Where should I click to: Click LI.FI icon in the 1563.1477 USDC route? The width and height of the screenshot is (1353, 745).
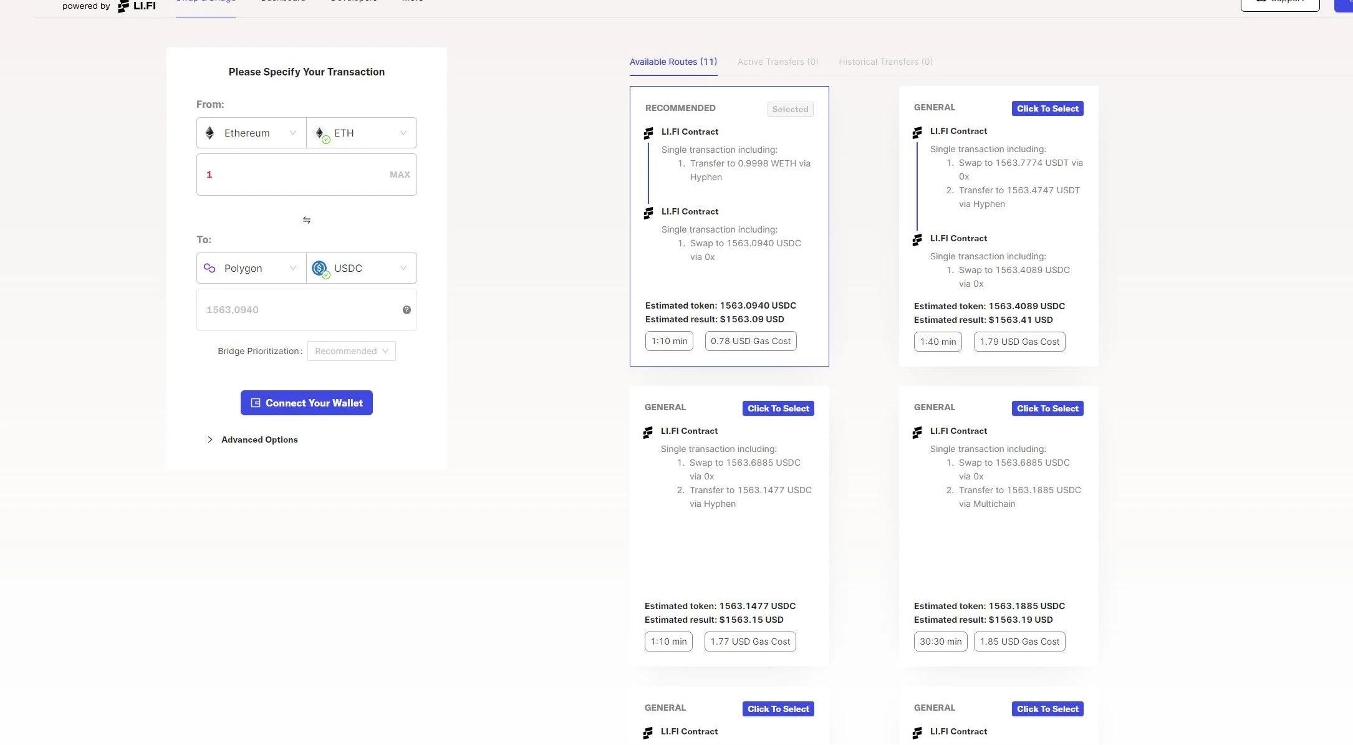point(648,432)
